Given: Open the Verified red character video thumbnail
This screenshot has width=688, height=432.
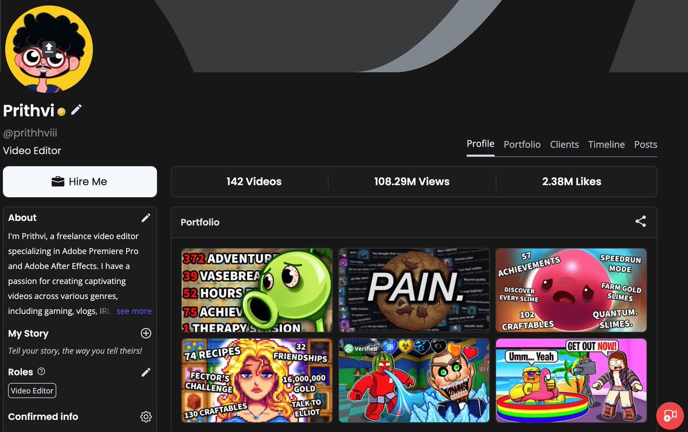Looking at the screenshot, I should (414, 380).
